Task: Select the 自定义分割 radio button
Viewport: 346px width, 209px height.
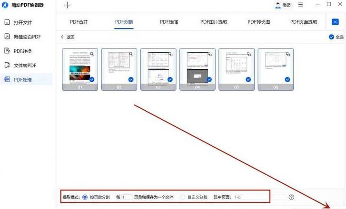Action: [182, 197]
